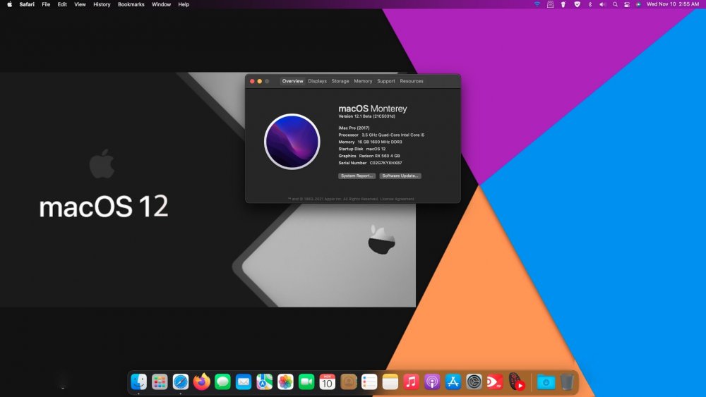Launch Podcasts app from the dock

pyautogui.click(x=432, y=382)
